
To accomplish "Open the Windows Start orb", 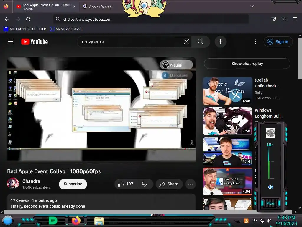I will tap(8, 221).
